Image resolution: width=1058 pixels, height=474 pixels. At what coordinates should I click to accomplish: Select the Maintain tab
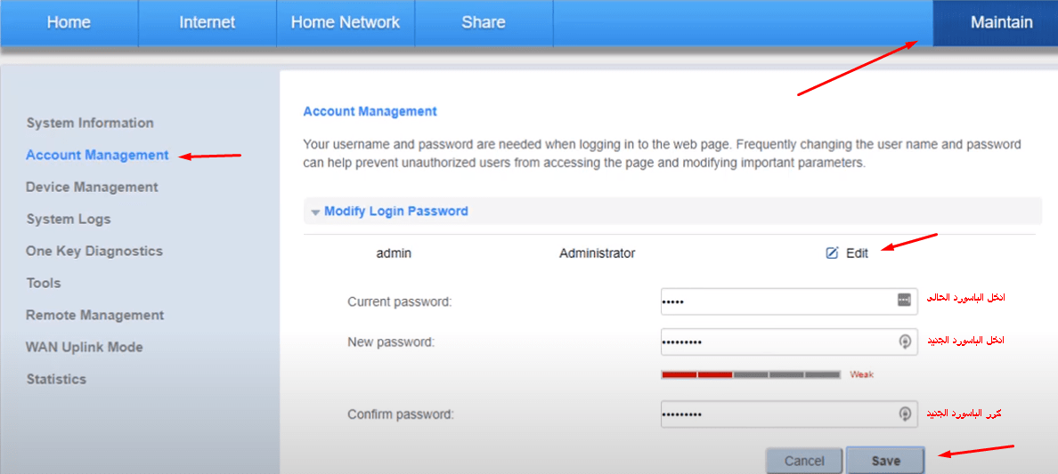click(1001, 23)
